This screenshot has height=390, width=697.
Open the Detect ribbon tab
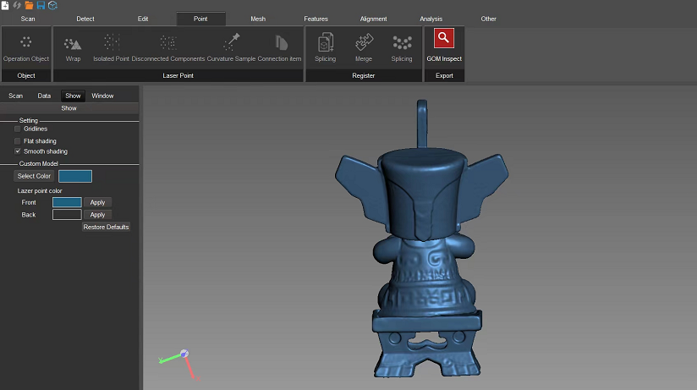pos(85,19)
